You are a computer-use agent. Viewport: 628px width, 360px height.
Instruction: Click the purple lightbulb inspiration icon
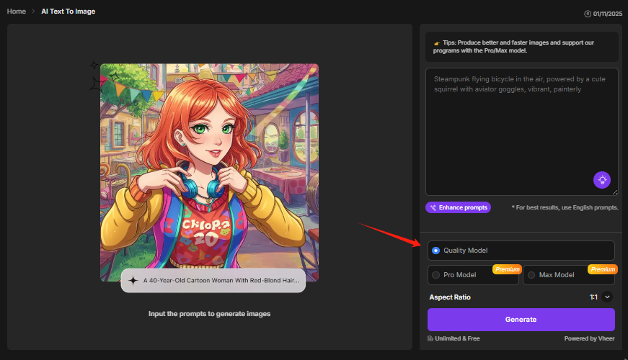pos(602,180)
